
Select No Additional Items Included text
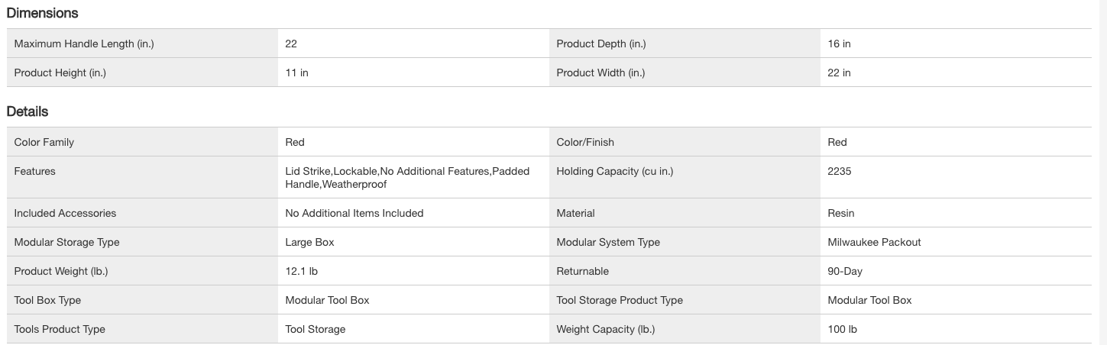coord(354,214)
